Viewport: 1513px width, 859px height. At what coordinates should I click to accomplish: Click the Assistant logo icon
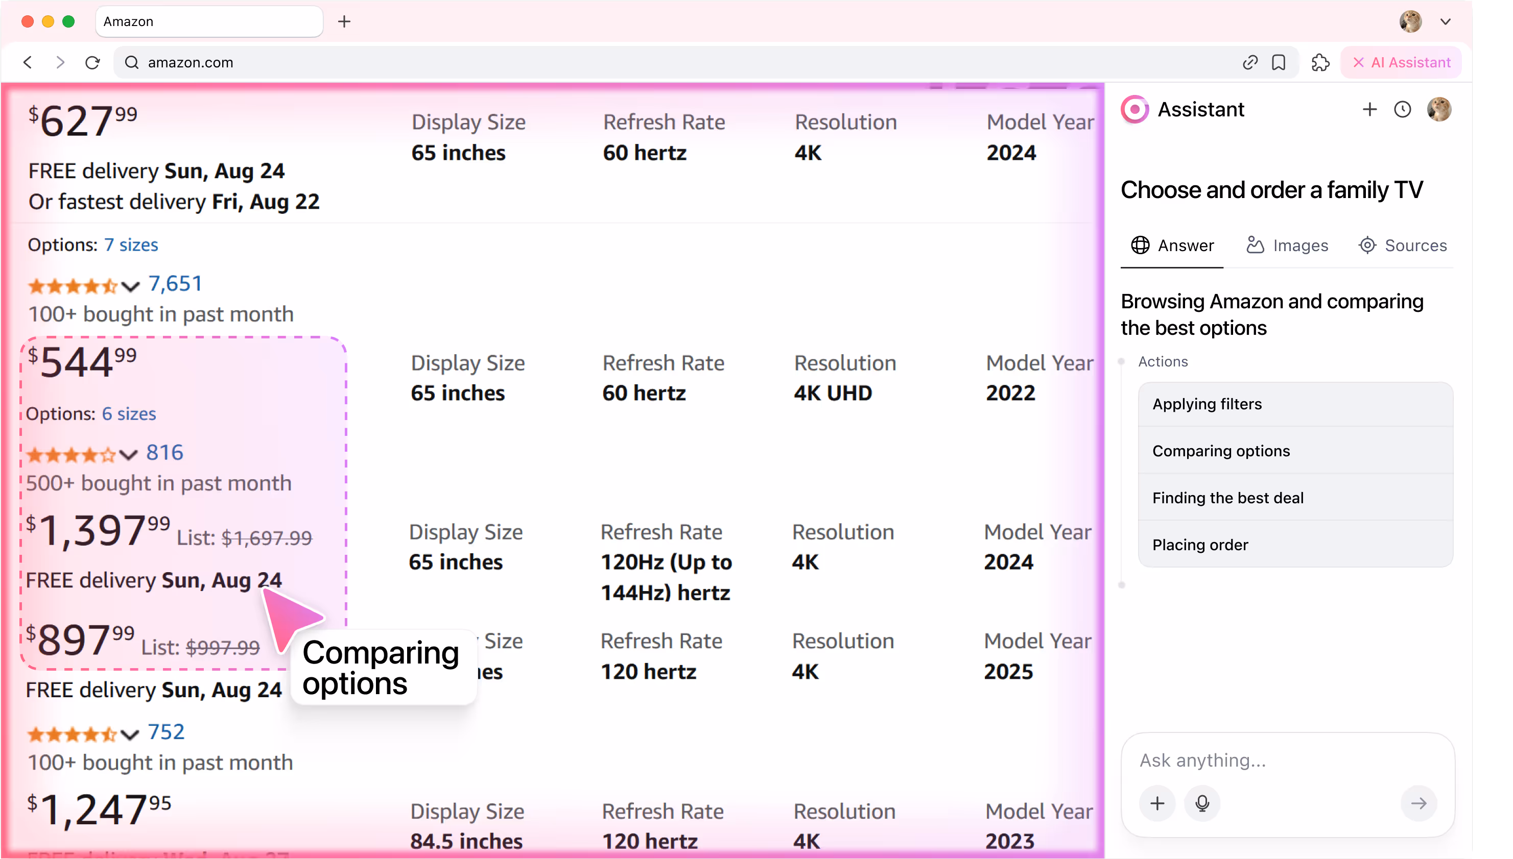pos(1134,109)
